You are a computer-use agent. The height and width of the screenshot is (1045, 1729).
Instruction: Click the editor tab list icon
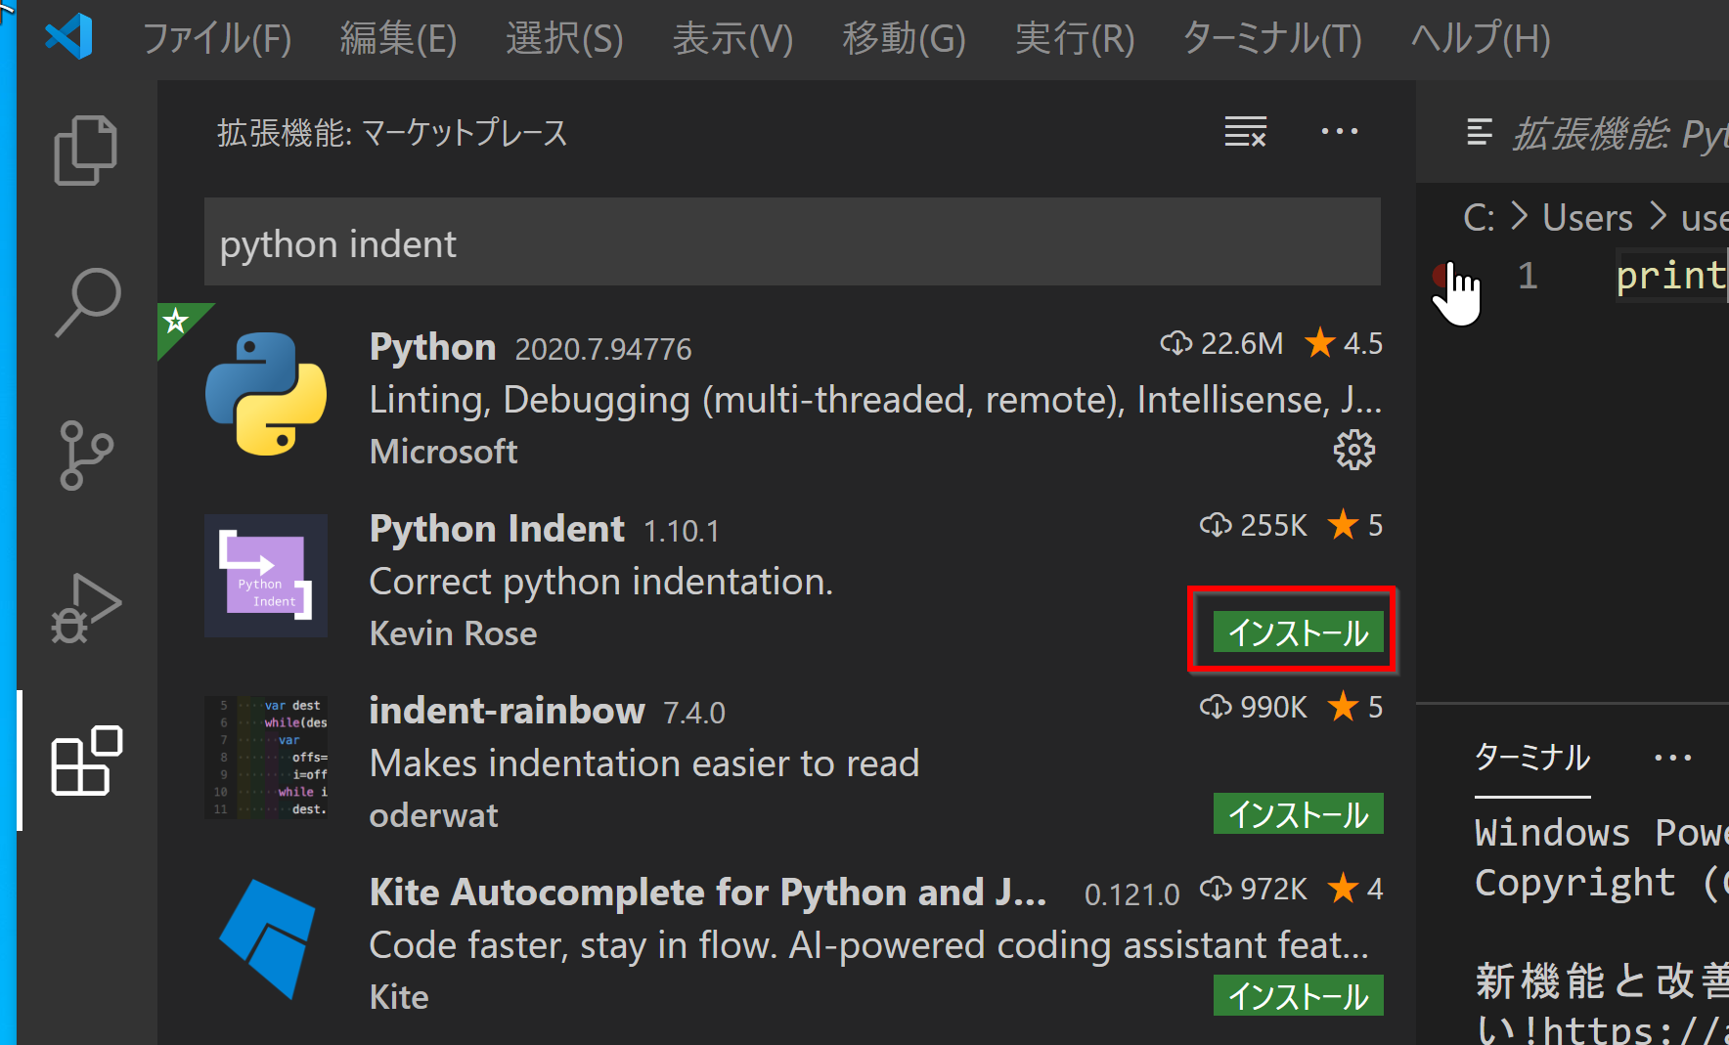[x=1480, y=132]
